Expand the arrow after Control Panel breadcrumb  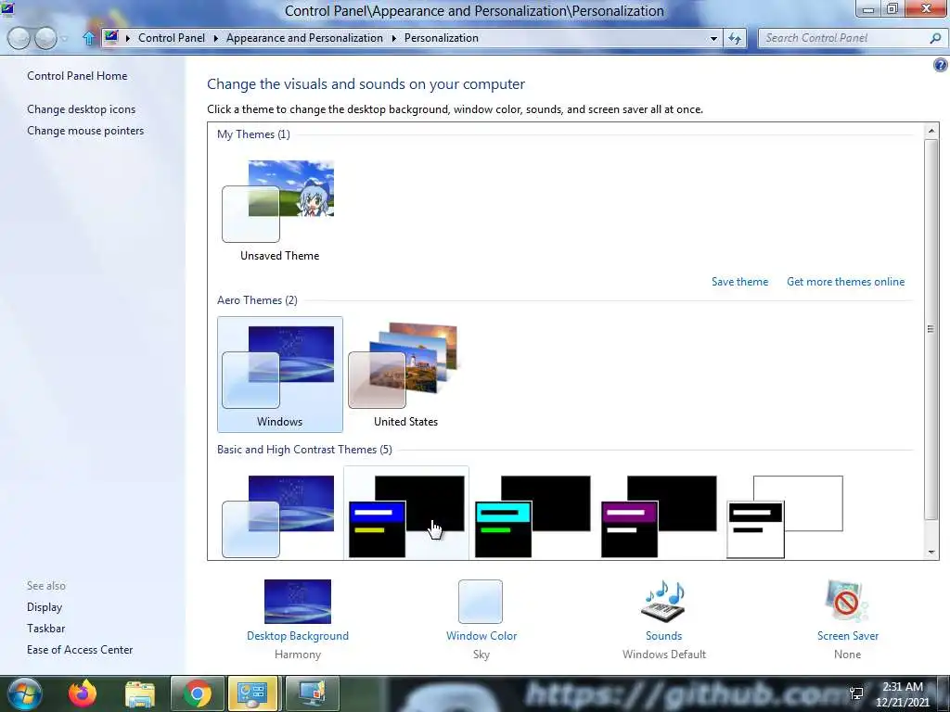point(215,38)
